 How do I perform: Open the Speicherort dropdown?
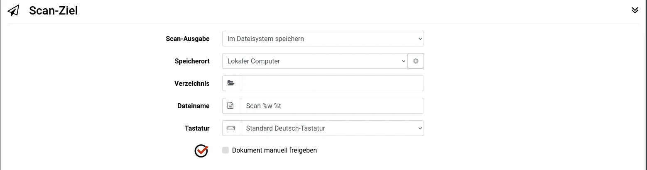(315, 61)
